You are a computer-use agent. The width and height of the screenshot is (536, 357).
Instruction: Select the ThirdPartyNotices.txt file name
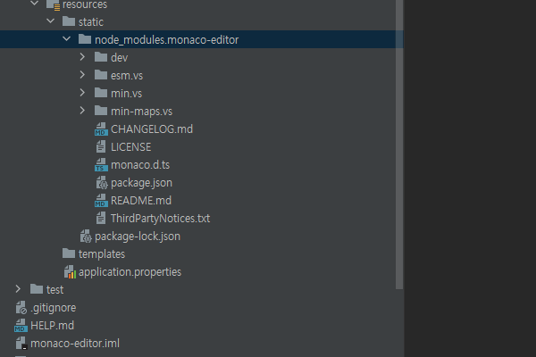coord(160,219)
